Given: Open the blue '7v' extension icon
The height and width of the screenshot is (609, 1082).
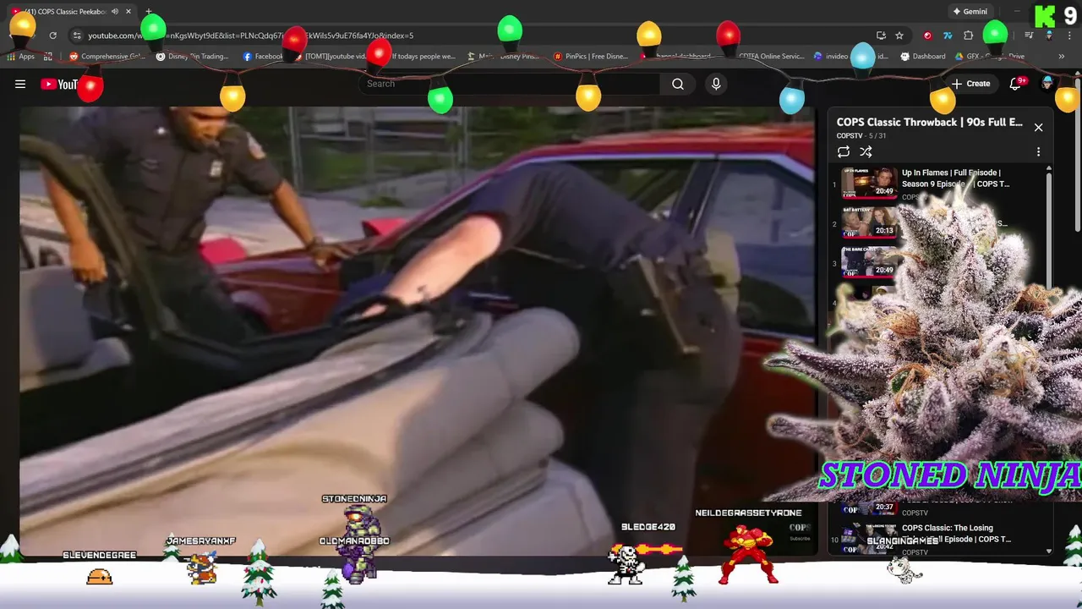Looking at the screenshot, I should 948,36.
